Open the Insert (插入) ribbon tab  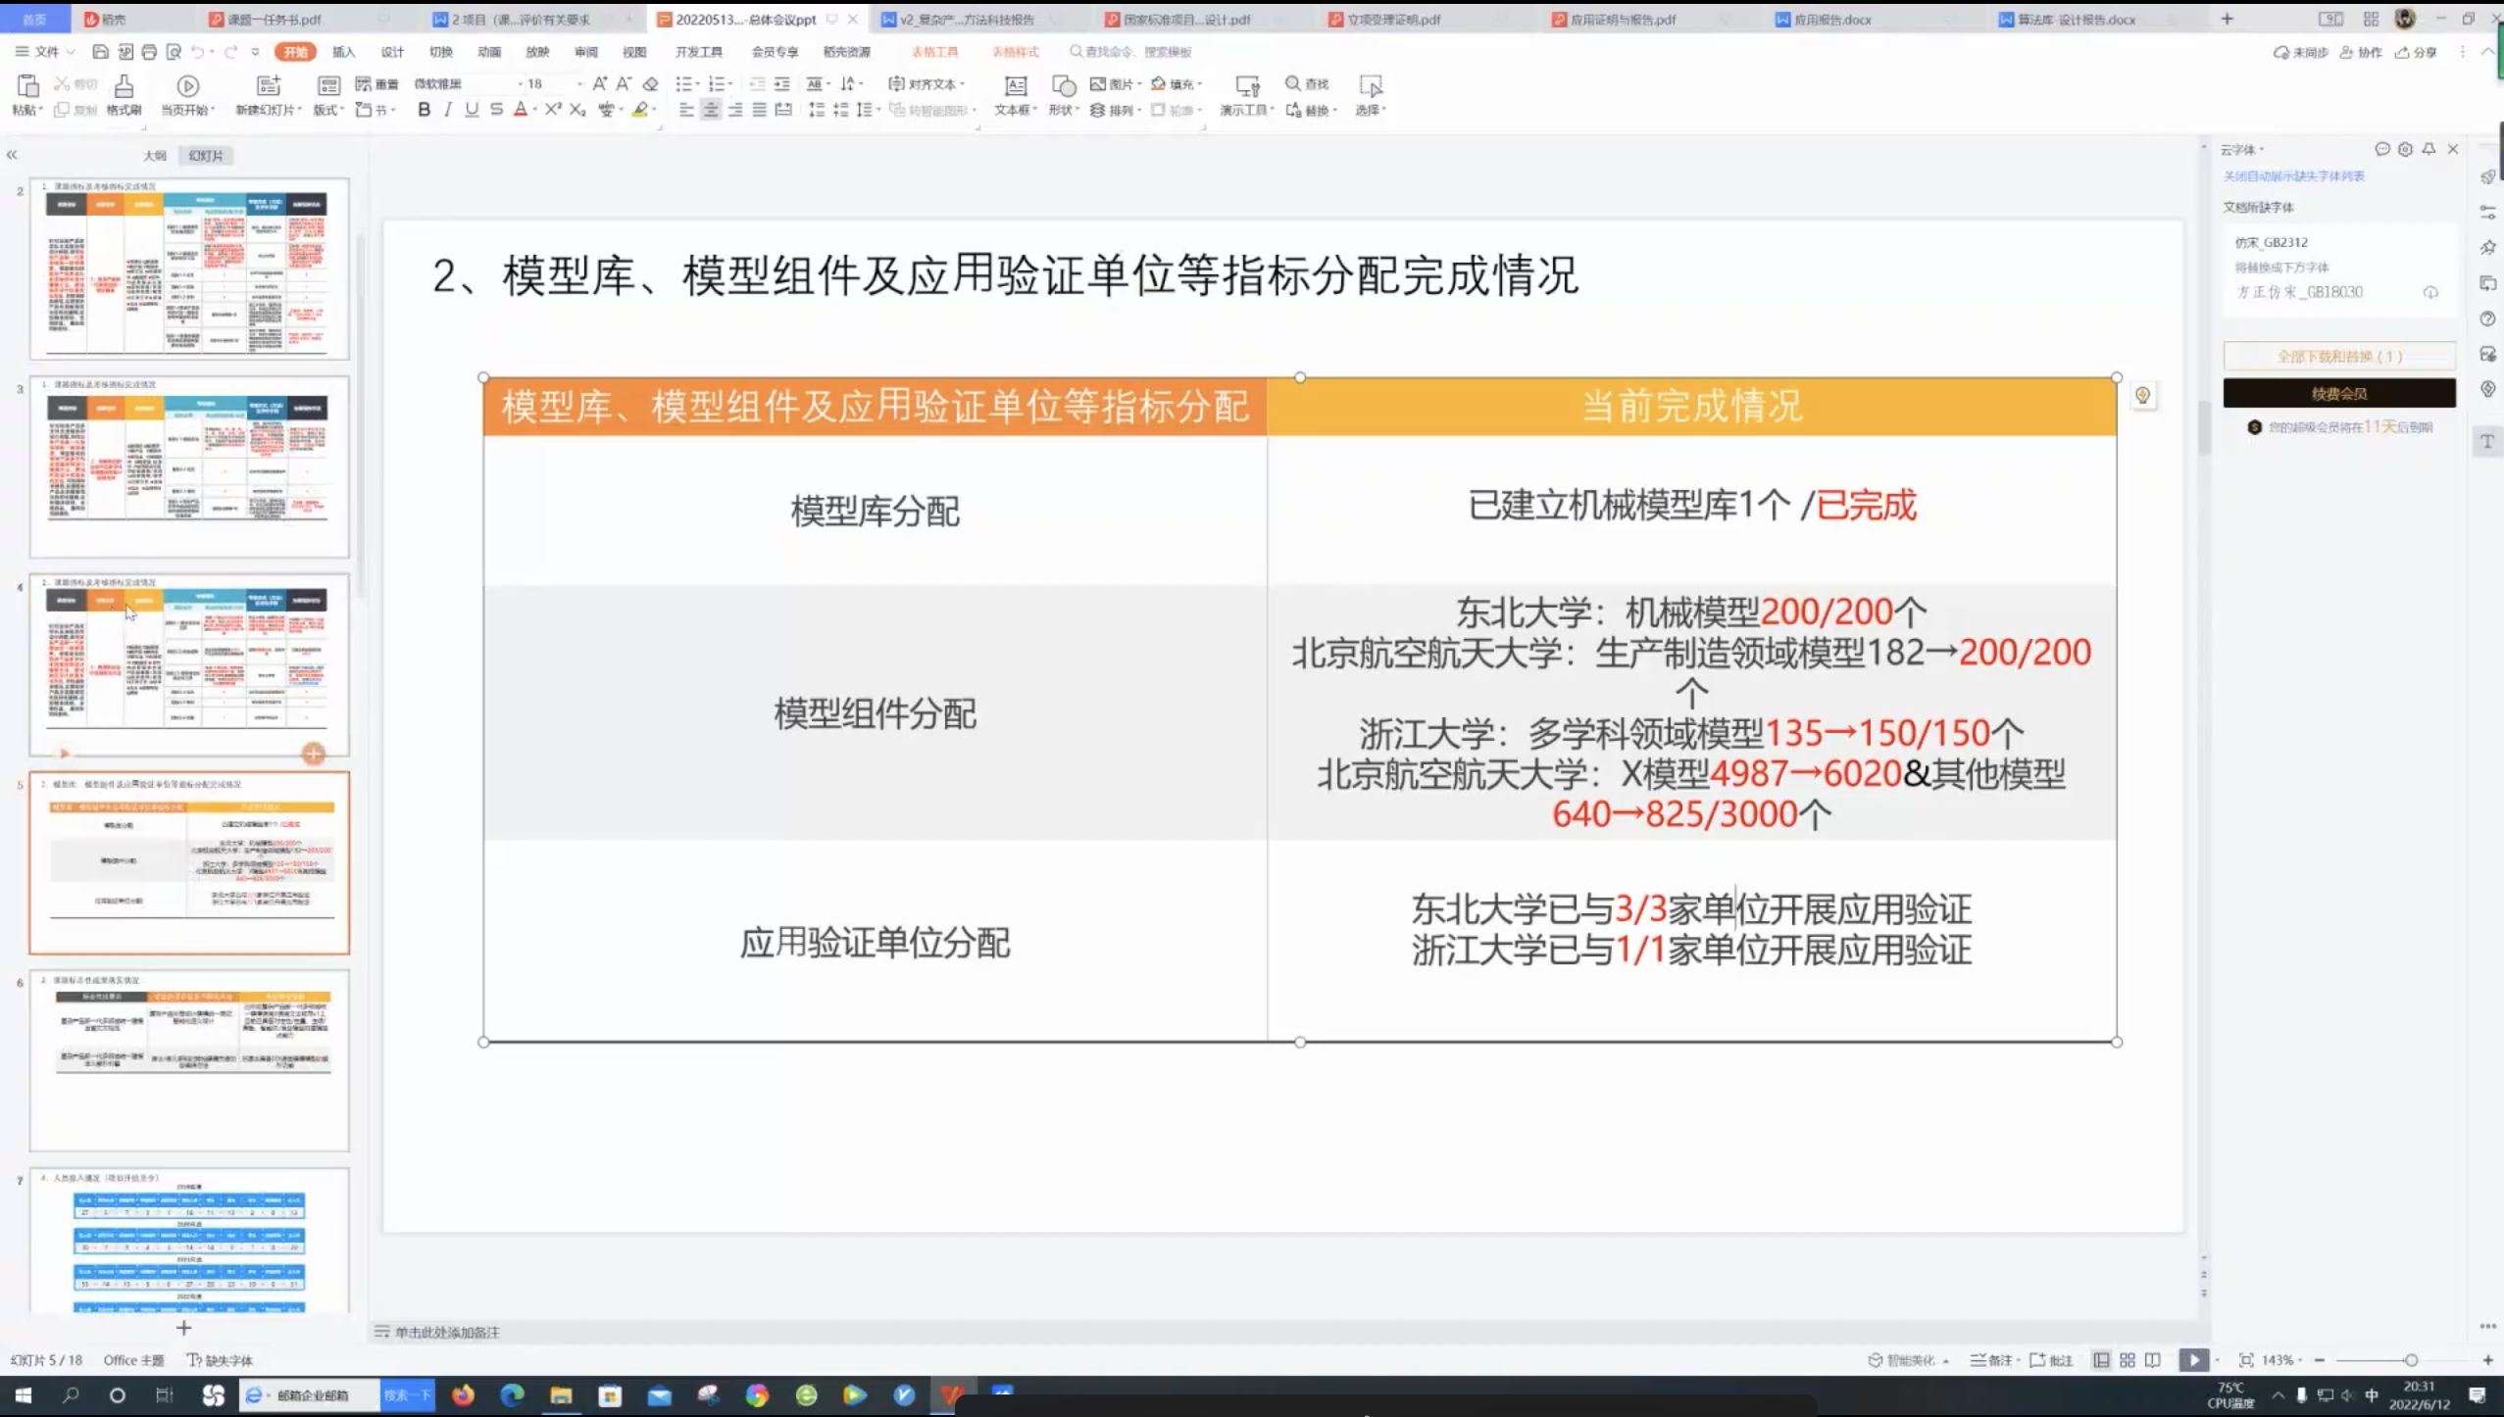click(343, 52)
